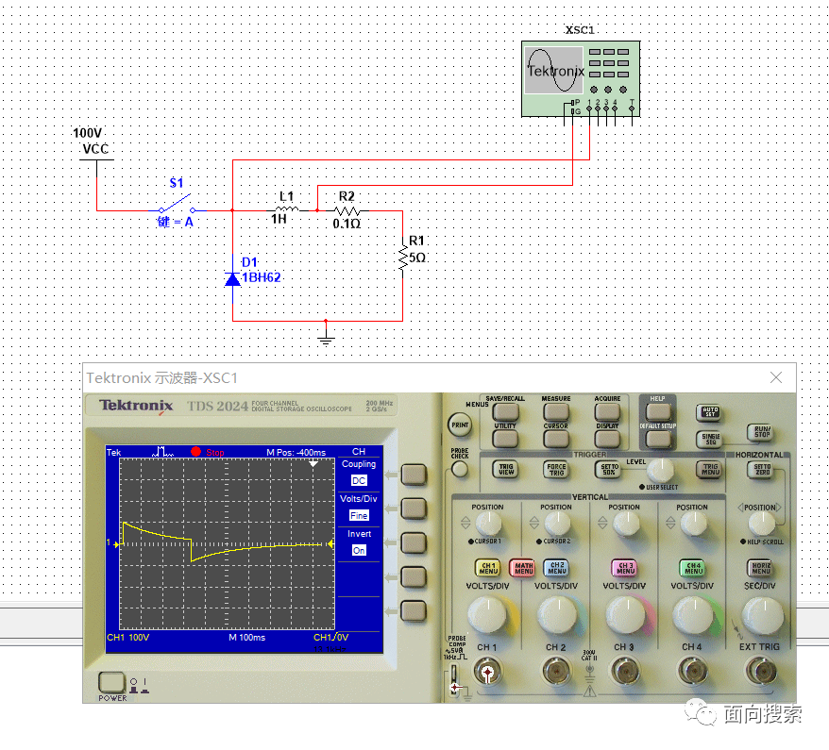Click the AUTO SET button
Image resolution: width=829 pixels, height=750 pixels.
click(x=709, y=412)
